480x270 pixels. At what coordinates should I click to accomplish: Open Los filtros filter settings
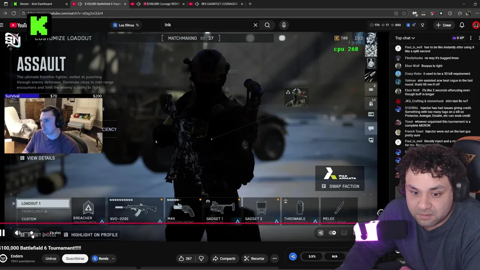point(126,25)
